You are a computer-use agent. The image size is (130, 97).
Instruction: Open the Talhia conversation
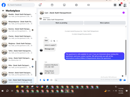tap(18, 52)
